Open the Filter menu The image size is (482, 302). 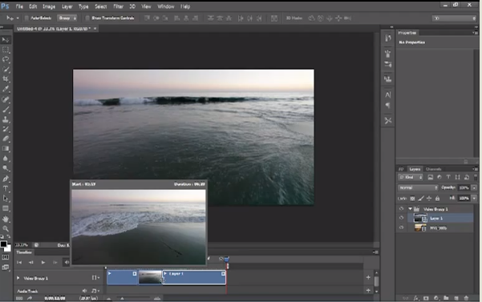118,6
